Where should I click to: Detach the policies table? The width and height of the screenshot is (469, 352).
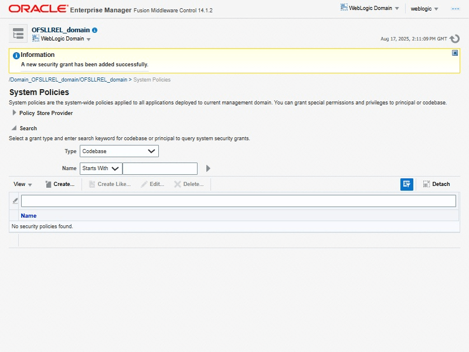tap(436, 184)
